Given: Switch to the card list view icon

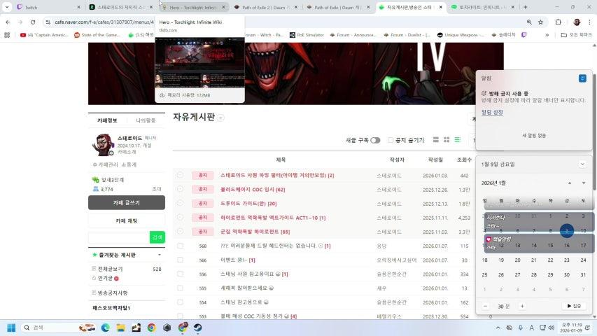Looking at the screenshot, I should pyautogui.click(x=436, y=140).
